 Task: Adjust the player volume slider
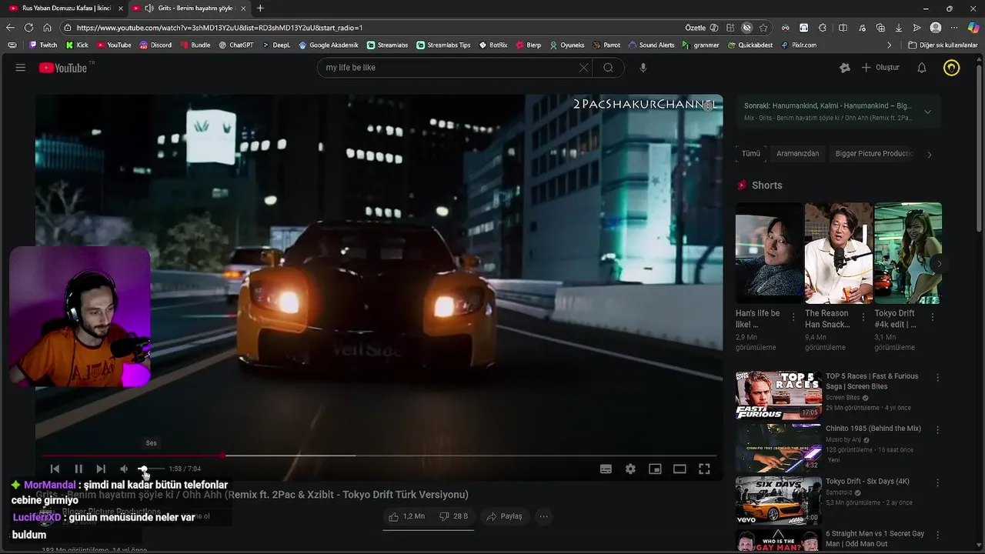click(150, 469)
